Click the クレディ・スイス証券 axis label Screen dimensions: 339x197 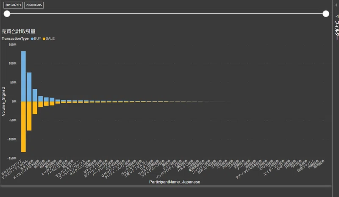tap(117, 170)
